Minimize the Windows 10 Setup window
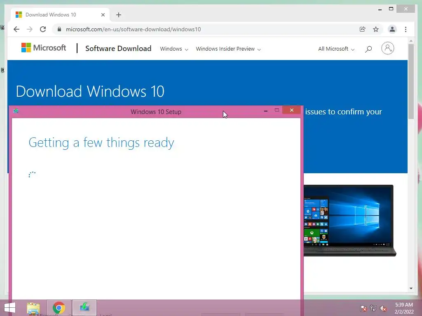Screen dimensions: 422x316 266,110
